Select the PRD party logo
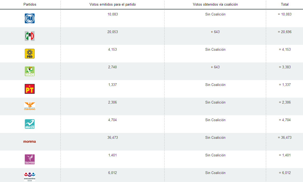 point(30,54)
